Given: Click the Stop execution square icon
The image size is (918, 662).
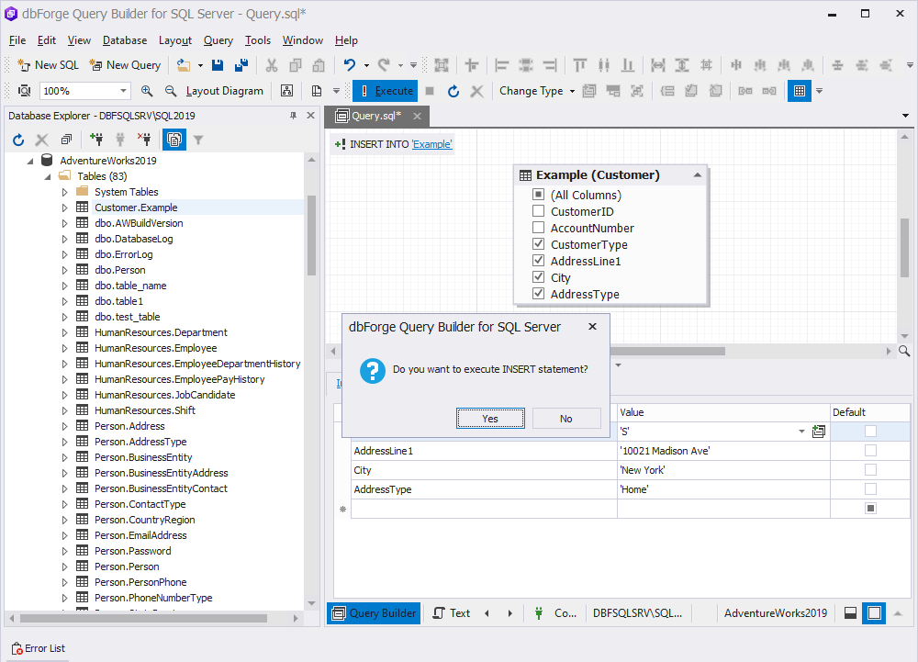Looking at the screenshot, I should click(430, 91).
